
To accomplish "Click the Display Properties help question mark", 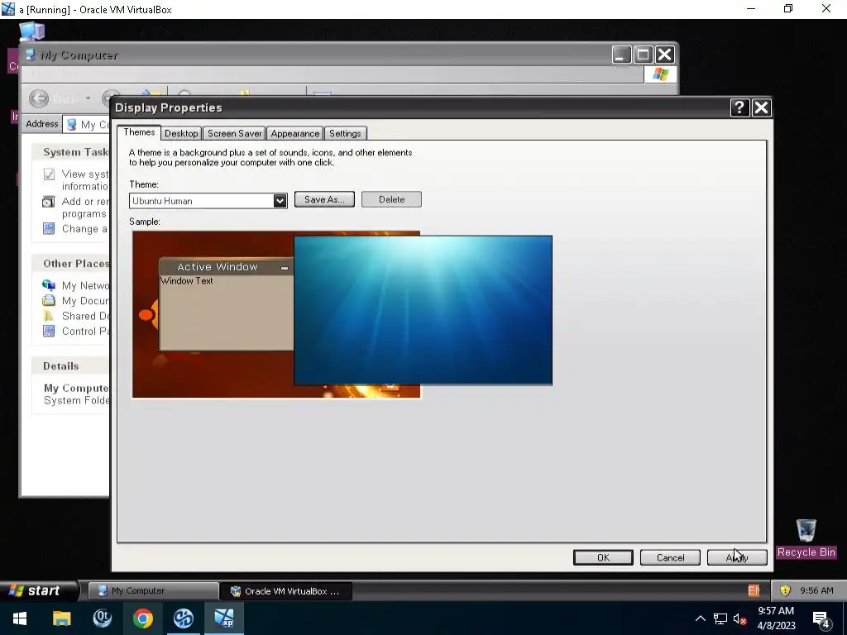I will [739, 107].
